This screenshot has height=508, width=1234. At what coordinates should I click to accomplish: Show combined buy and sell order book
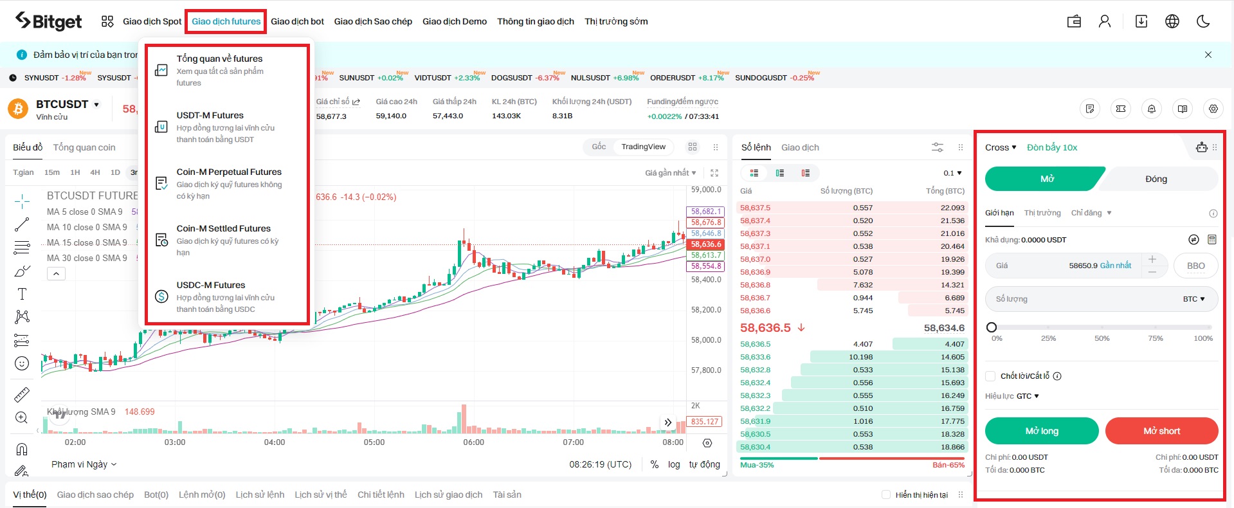click(x=754, y=173)
